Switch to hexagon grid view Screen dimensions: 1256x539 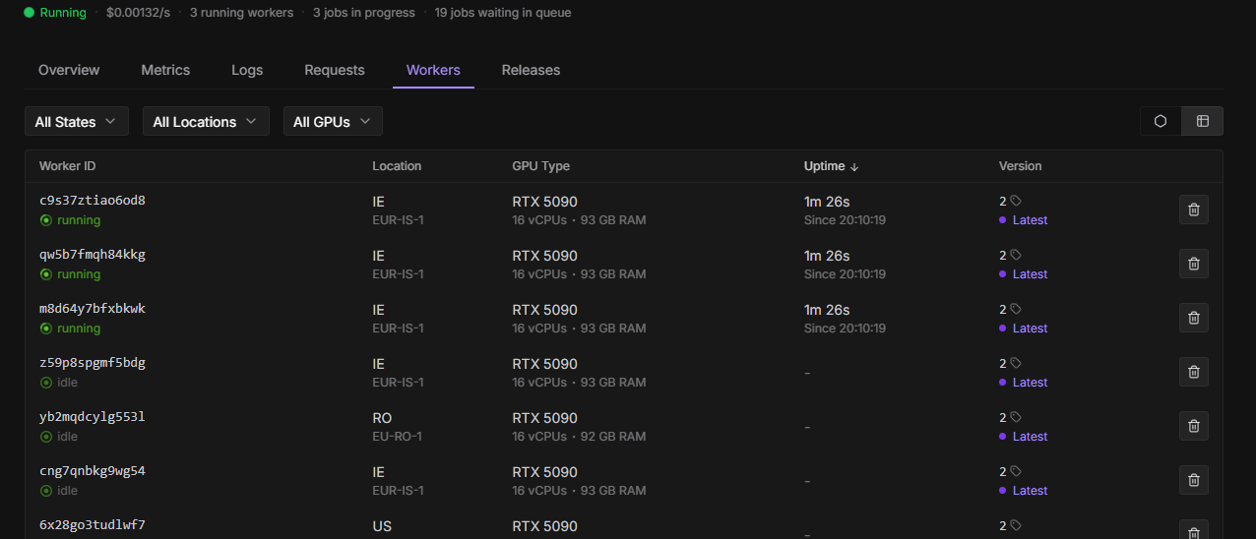[x=1161, y=121]
